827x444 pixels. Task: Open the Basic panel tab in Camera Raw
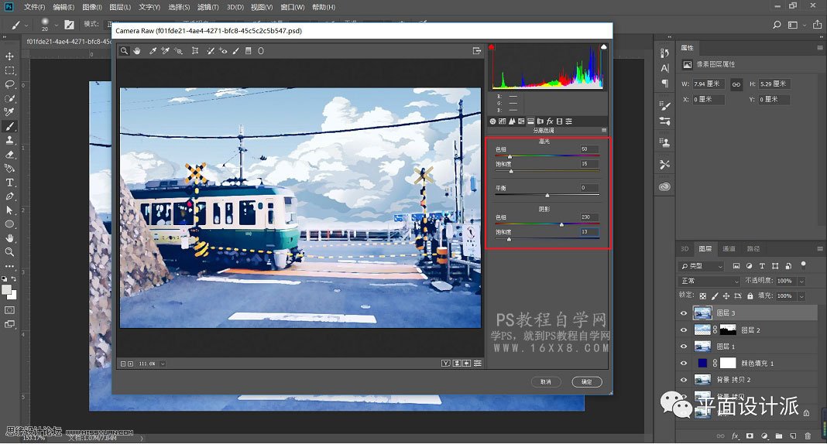pyautogui.click(x=492, y=121)
